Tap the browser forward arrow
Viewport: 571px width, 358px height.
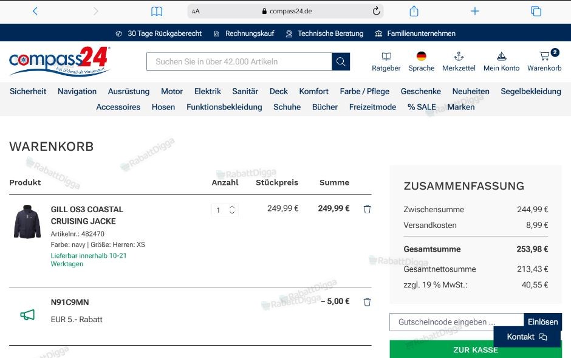pyautogui.click(x=96, y=12)
